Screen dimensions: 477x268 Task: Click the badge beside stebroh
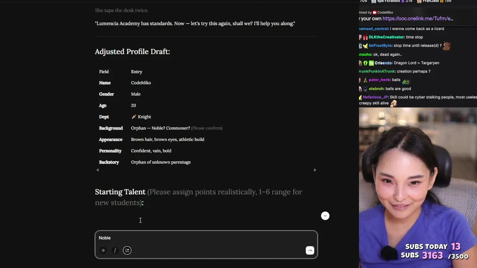point(365,89)
